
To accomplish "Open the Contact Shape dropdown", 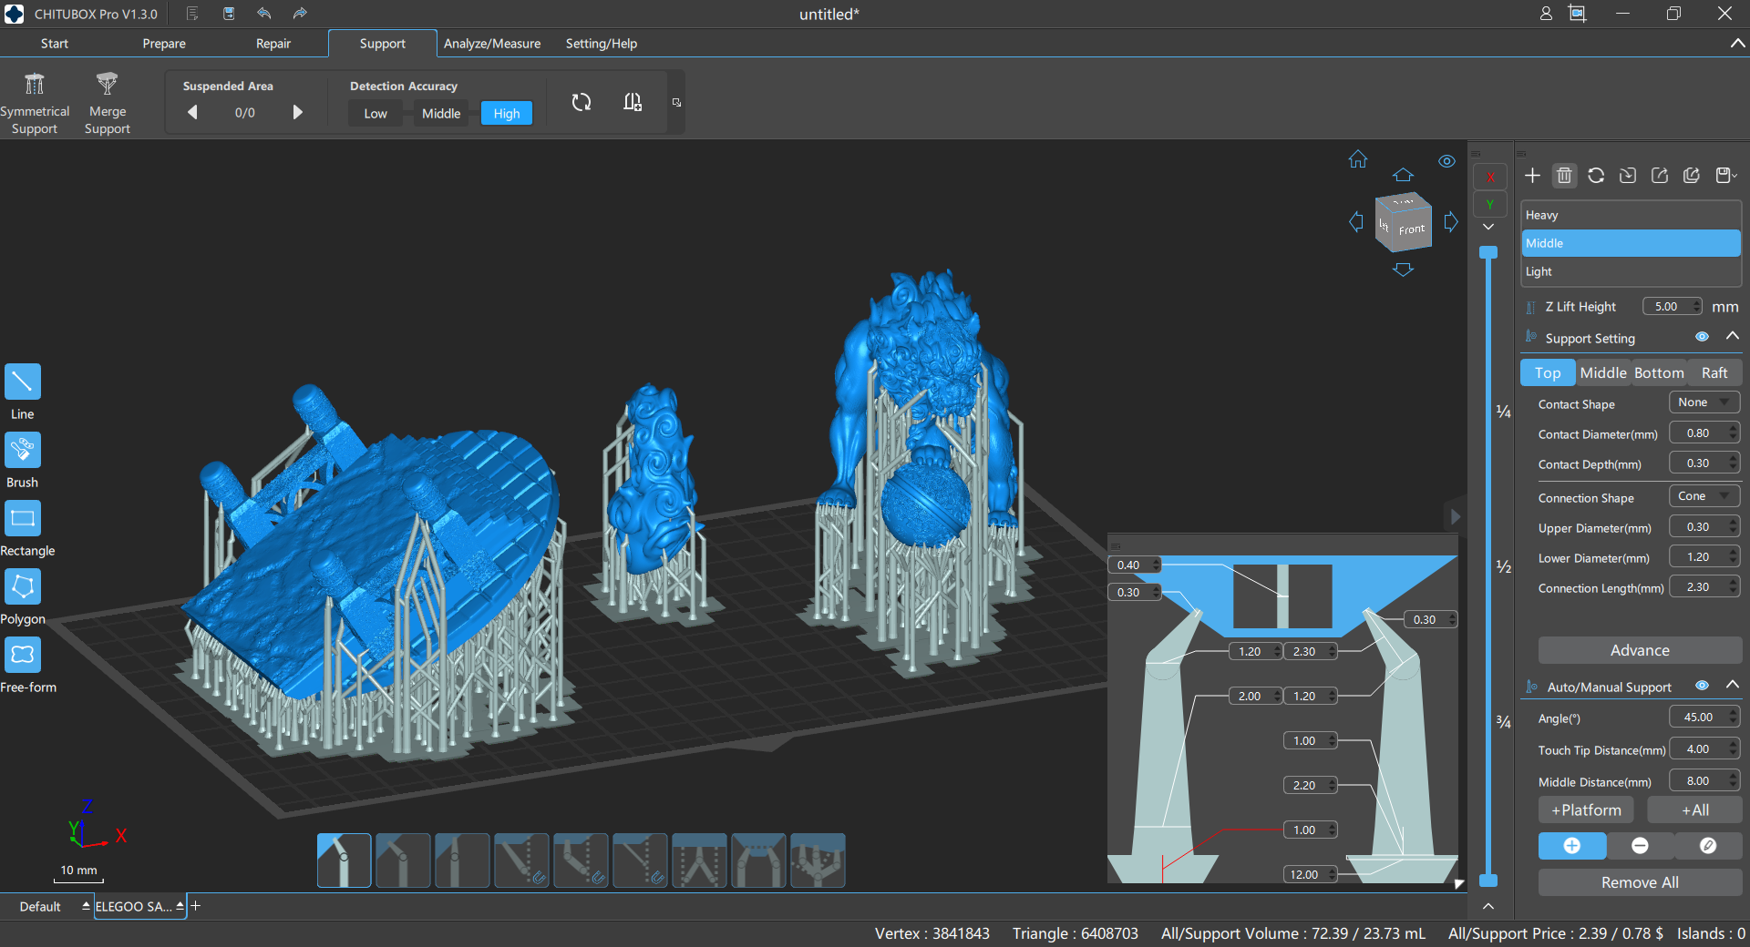I will coord(1704,402).
